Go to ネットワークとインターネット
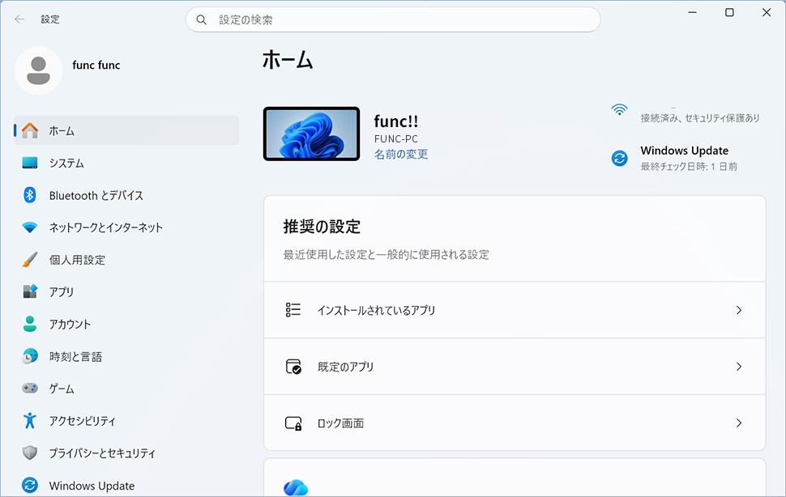Image resolution: width=786 pixels, height=497 pixels. coord(126,227)
